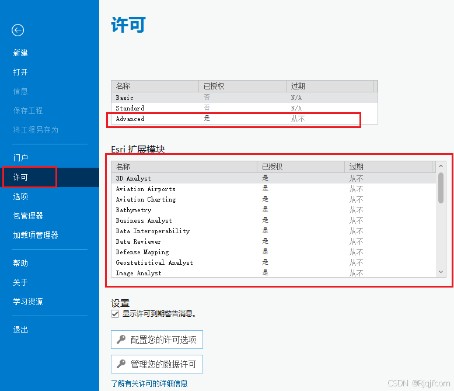The image size is (454, 391).
Task: Click the extensions list scroll-up arrow
Action: pyautogui.click(x=441, y=166)
